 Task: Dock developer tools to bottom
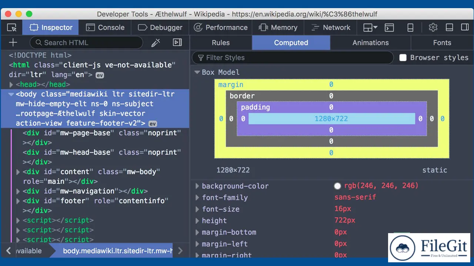pos(449,28)
